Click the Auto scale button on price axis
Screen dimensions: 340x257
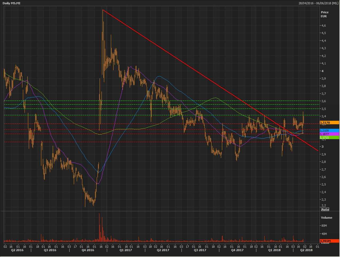point(325,209)
